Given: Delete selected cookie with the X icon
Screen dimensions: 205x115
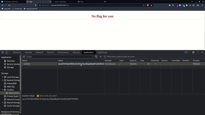Looking at the screenshot, I should pyautogui.click(x=101, y=57).
